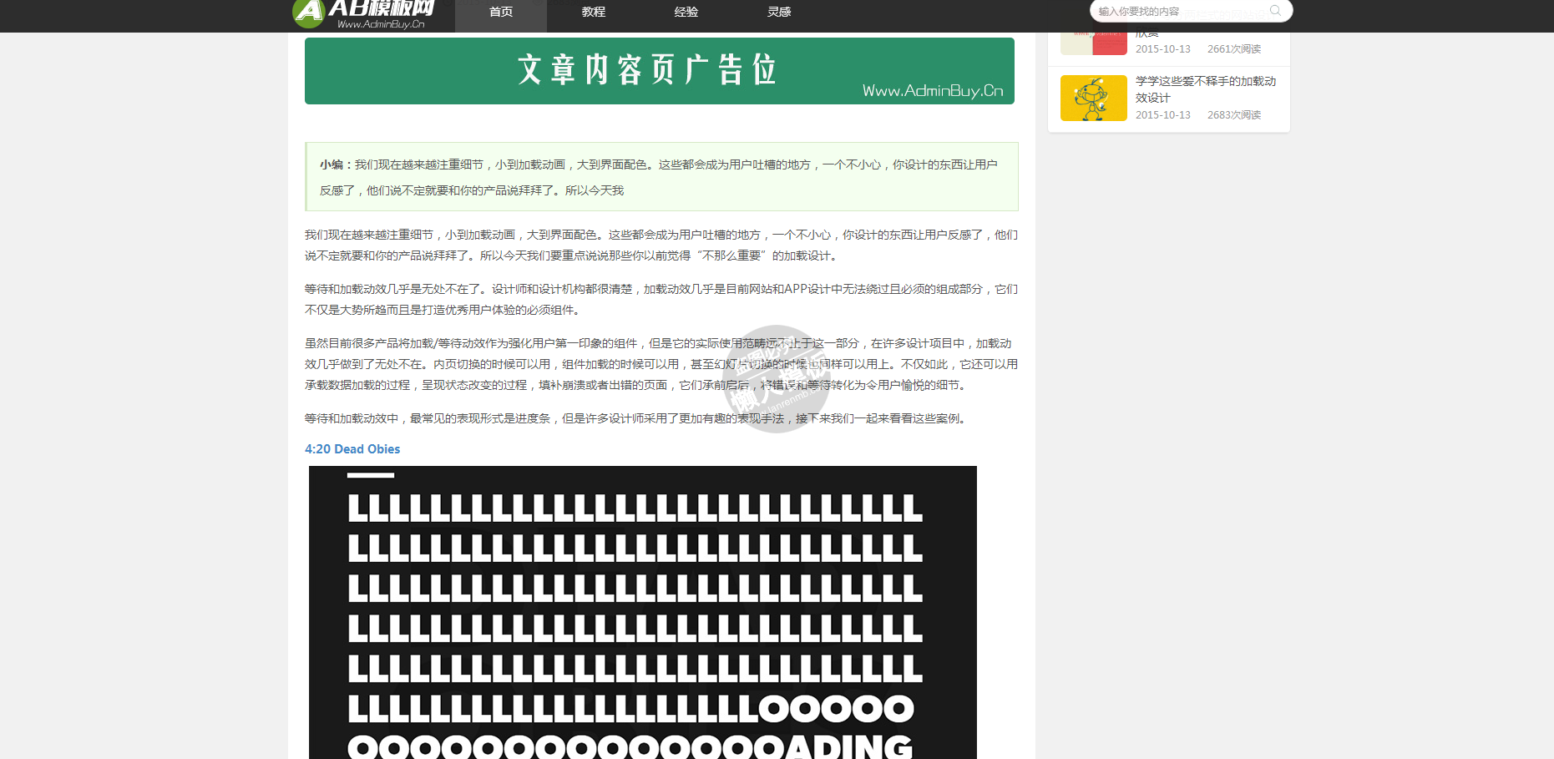The height and width of the screenshot is (759, 1554).
Task: Click the 文章内容页广告位 green banner
Action: [660, 71]
